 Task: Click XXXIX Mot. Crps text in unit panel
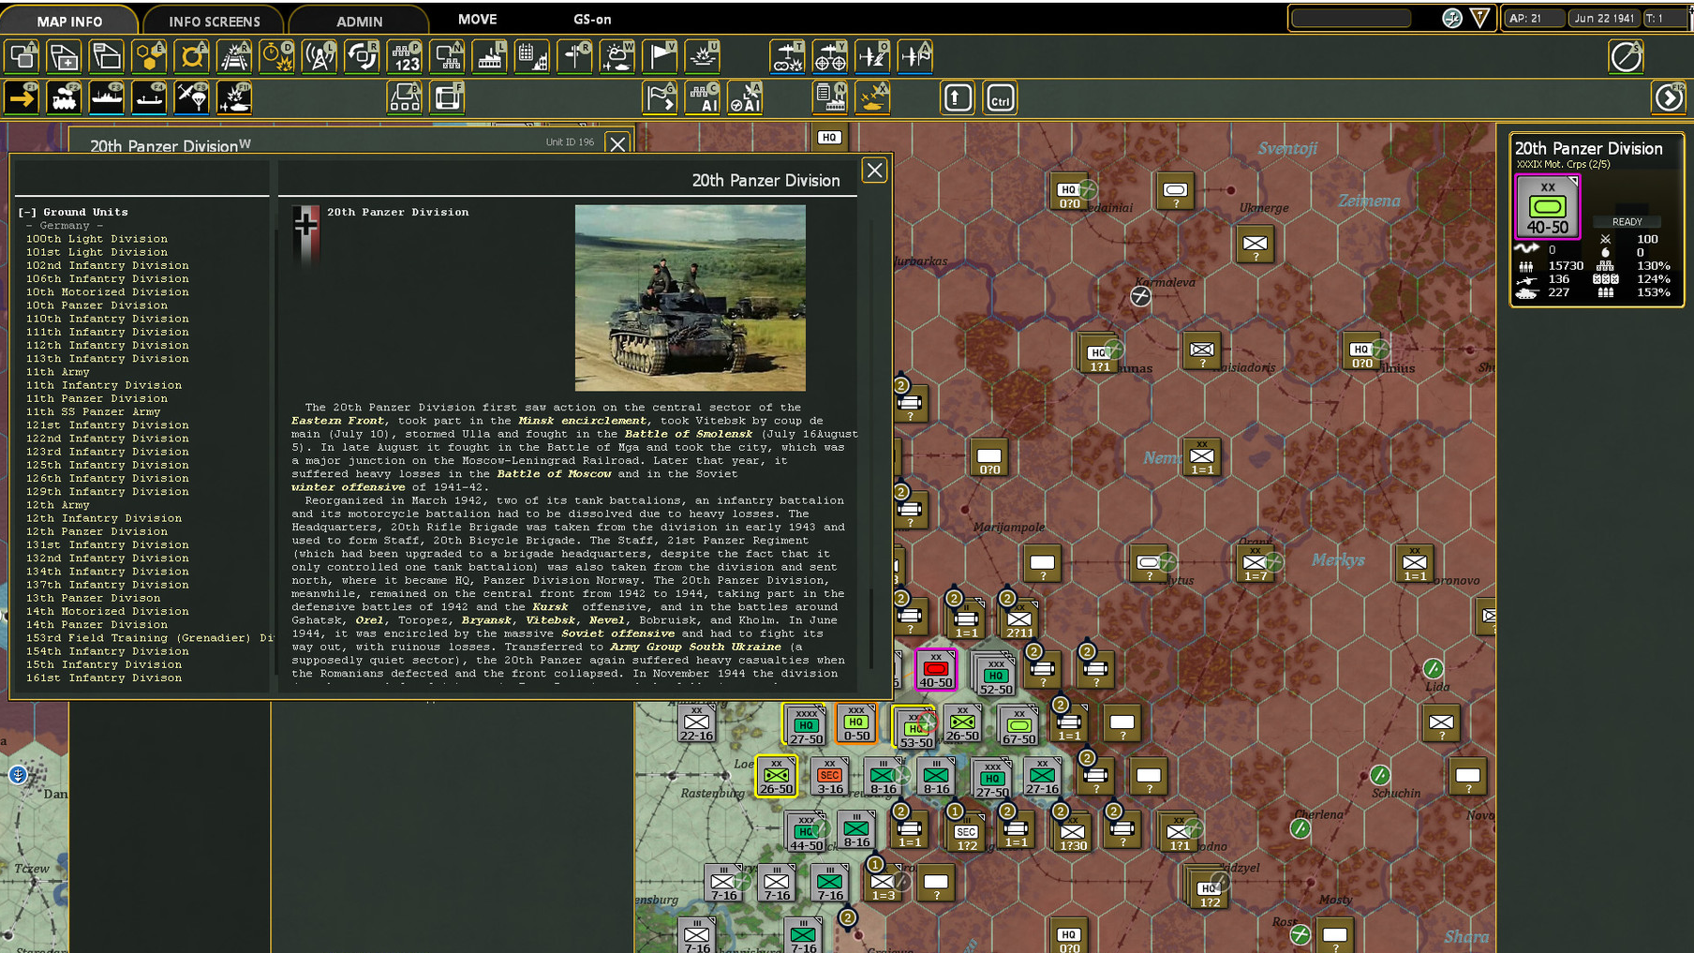(x=1563, y=164)
